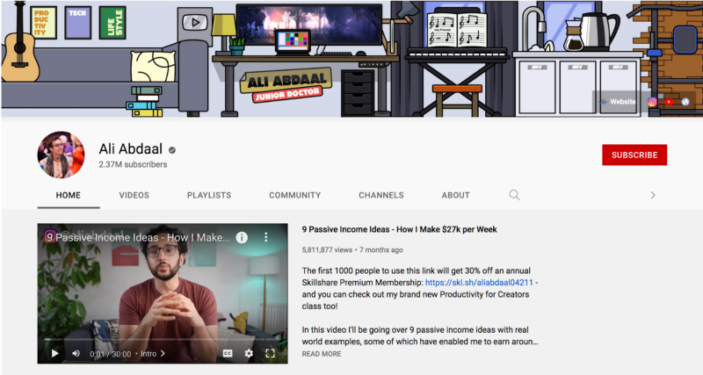This screenshot has height=375, width=703.
Task: Open the Skillshare skl.sh link
Action: 479,283
